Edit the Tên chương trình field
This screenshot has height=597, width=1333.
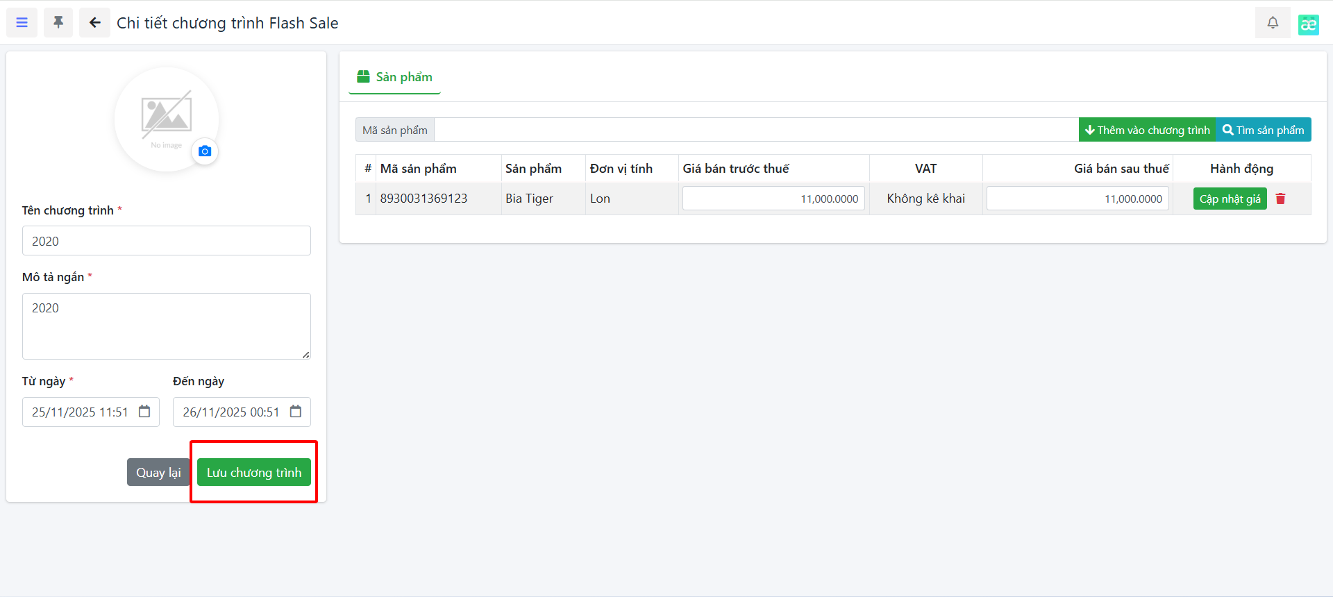(167, 241)
